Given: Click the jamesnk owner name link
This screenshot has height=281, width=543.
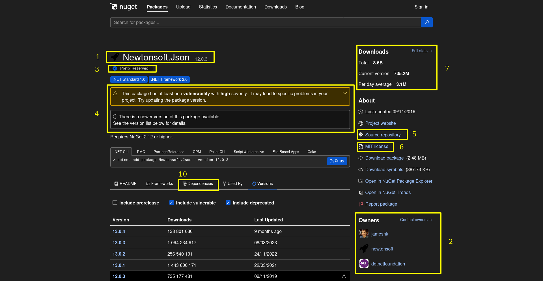Looking at the screenshot, I should [x=380, y=234].
